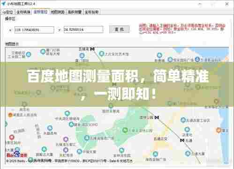Viewport: 234px width, 169px height.
Task: Click the red instruction note text
Action: [x=182, y=29]
